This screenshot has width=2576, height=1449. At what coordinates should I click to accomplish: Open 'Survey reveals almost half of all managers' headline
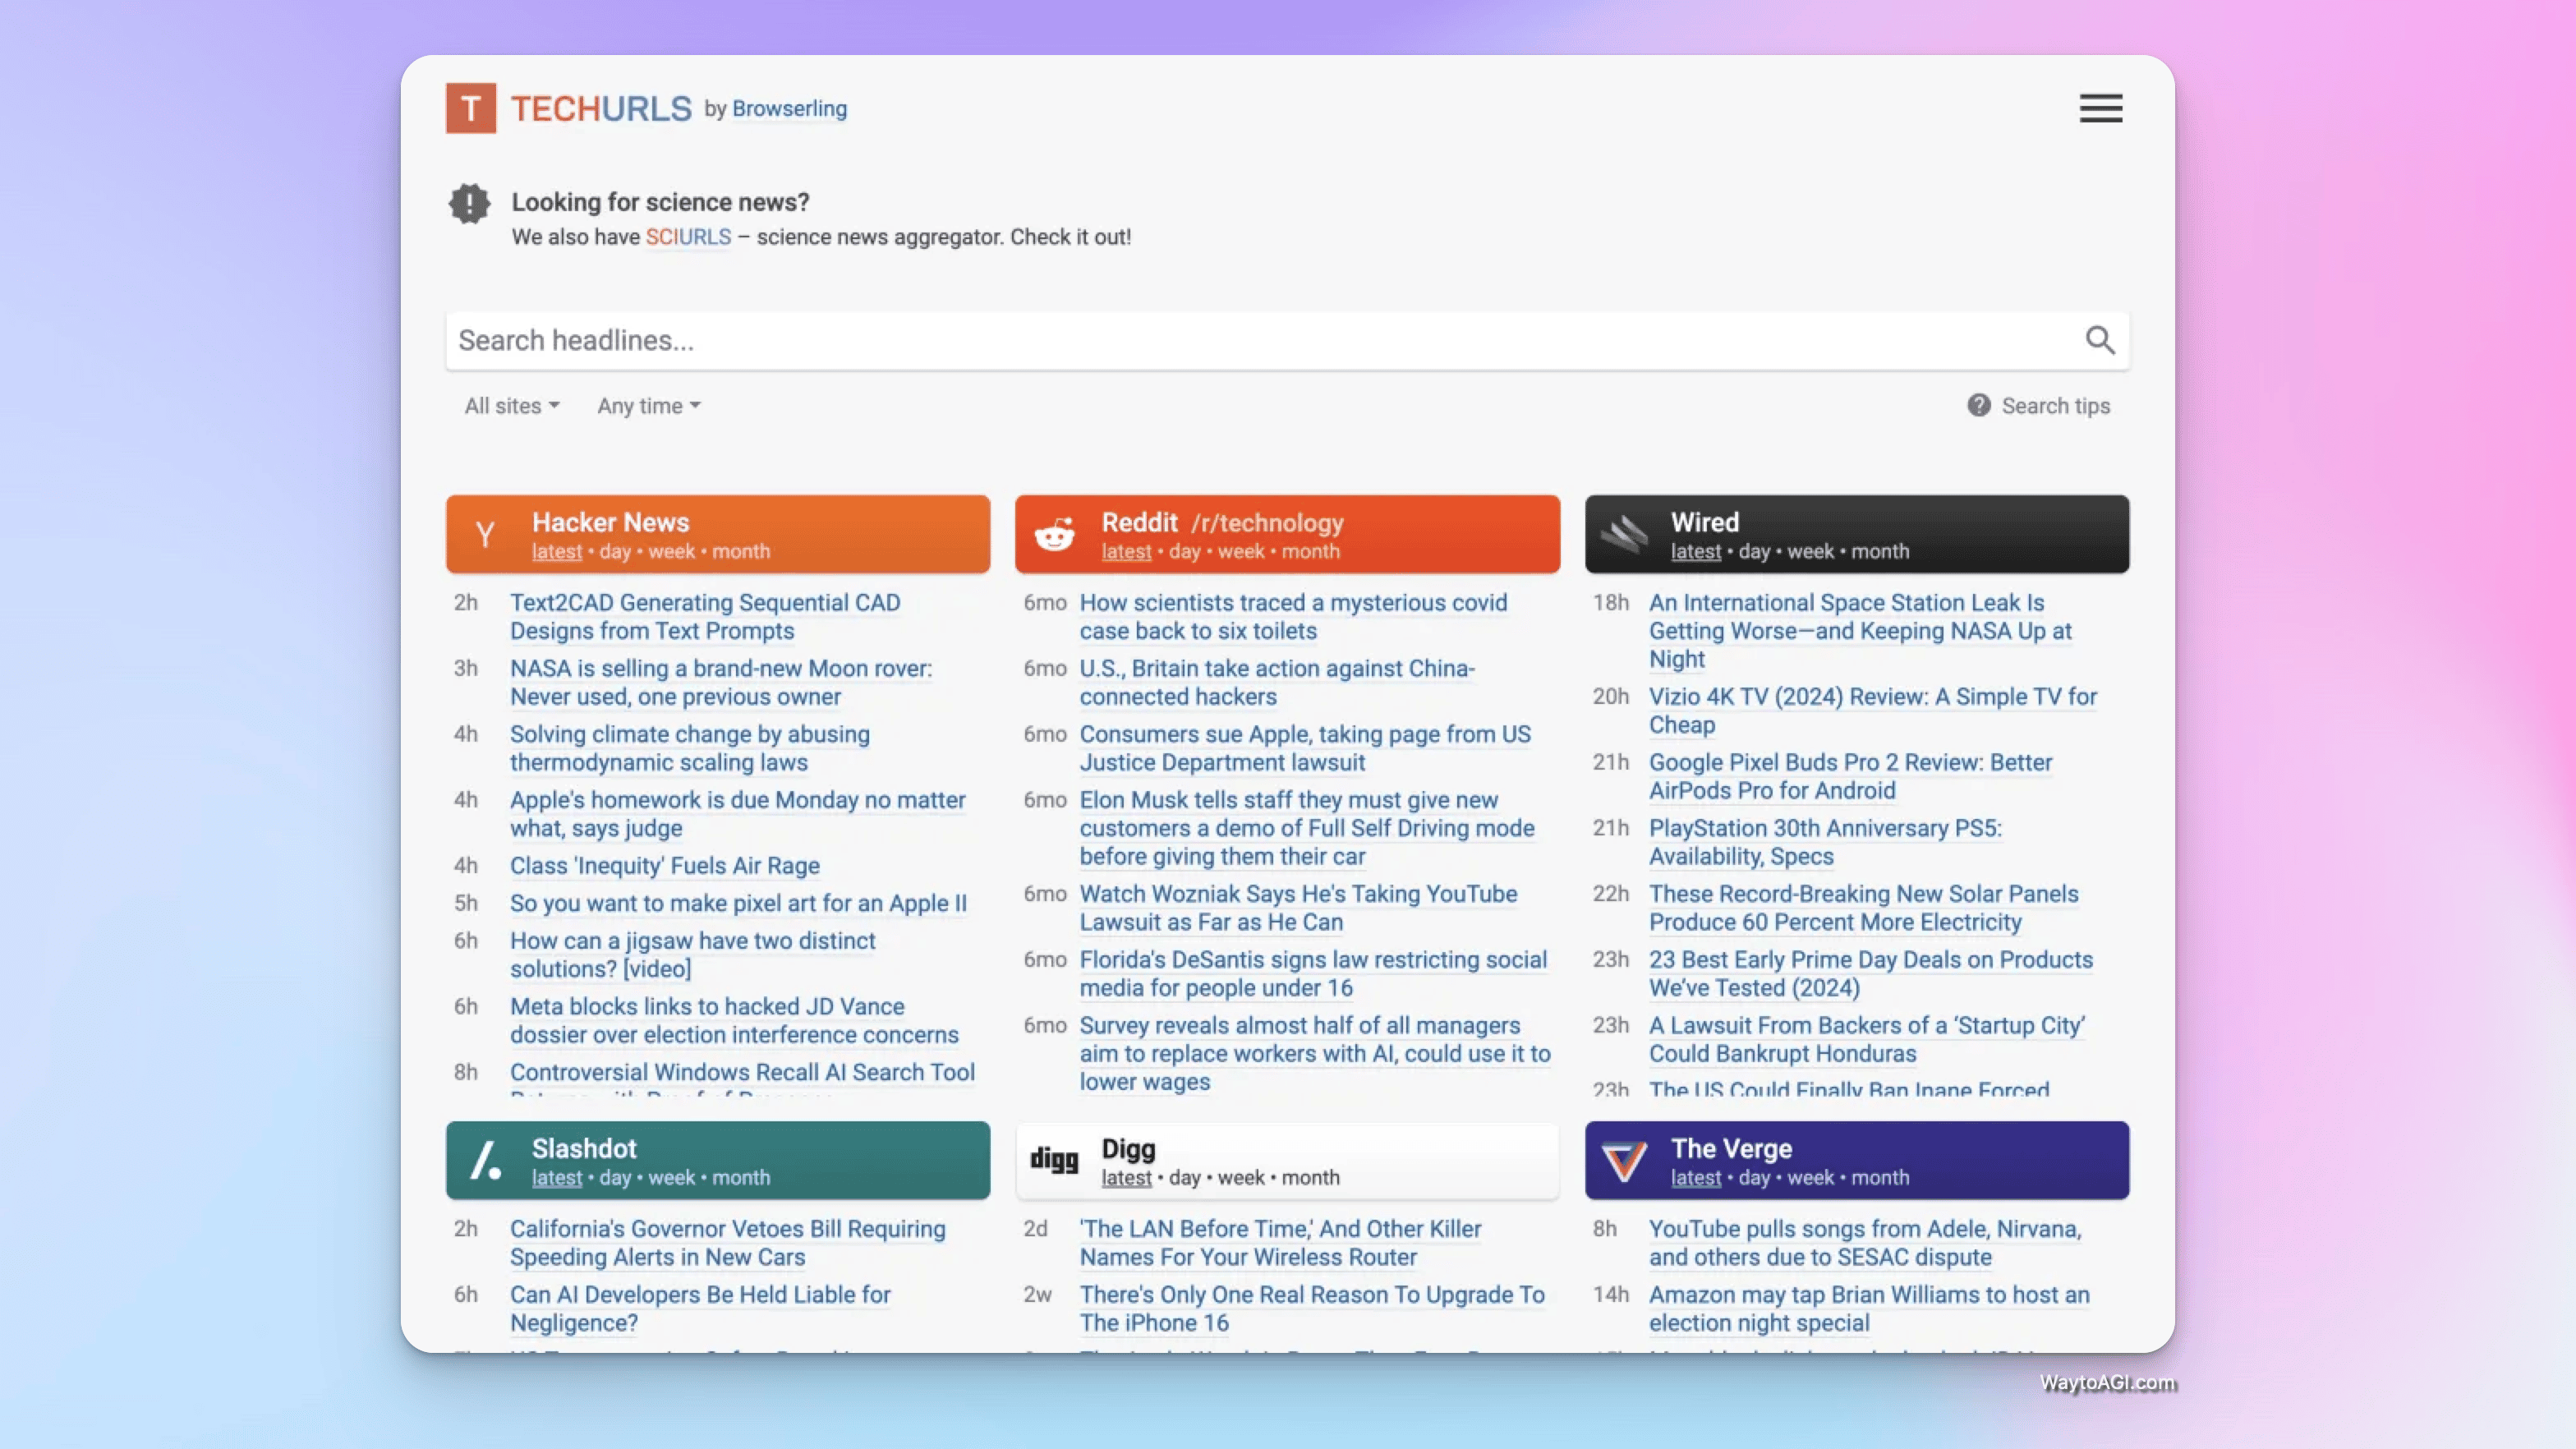coord(1315,1053)
